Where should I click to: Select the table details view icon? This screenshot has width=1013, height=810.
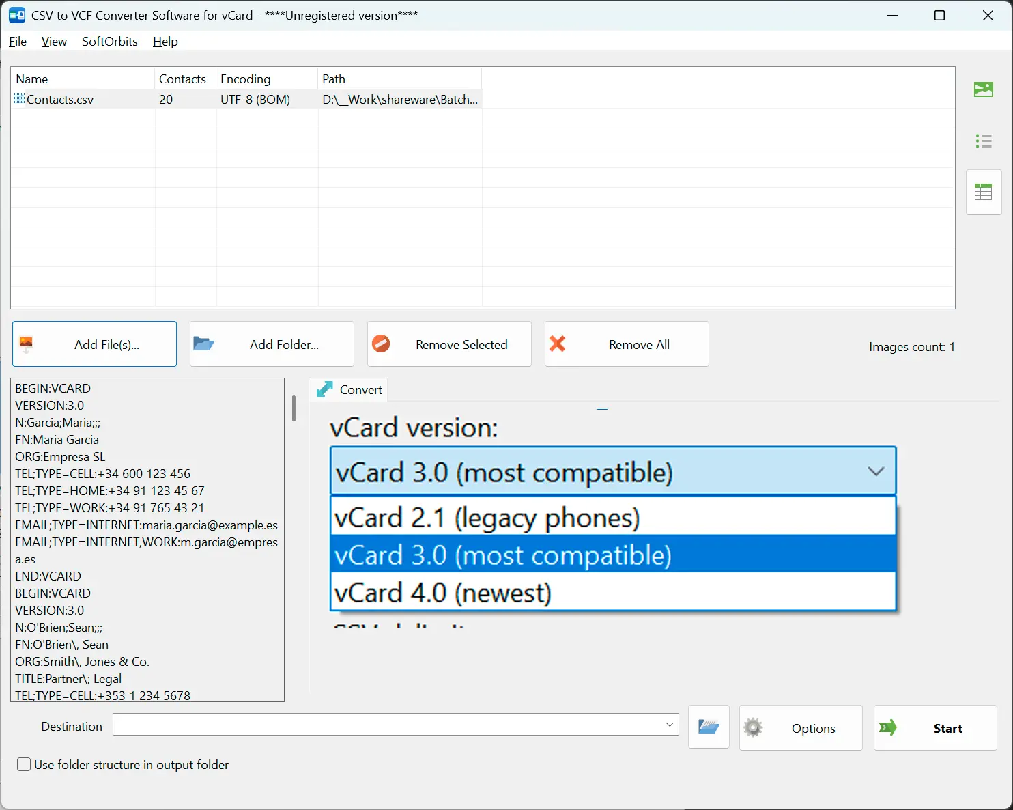point(983,192)
